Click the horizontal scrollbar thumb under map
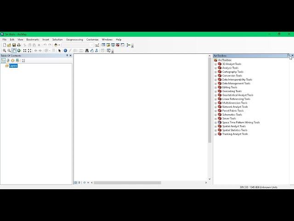Viewport: 294px width, 221px height. point(127,183)
